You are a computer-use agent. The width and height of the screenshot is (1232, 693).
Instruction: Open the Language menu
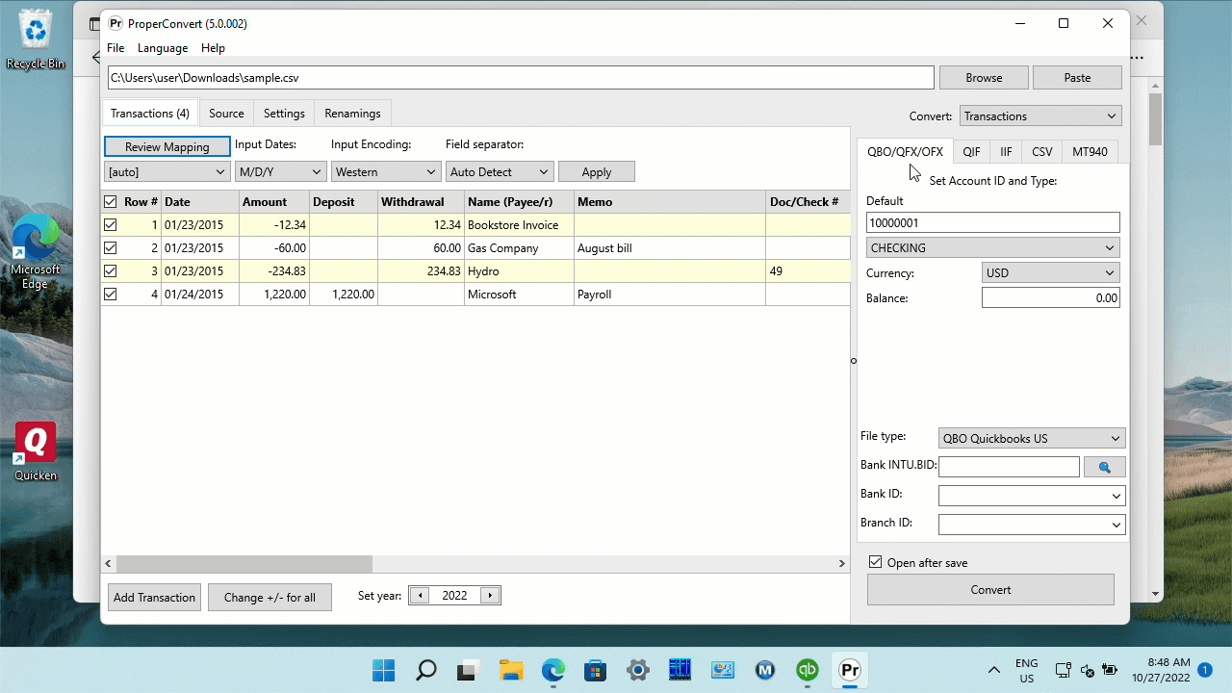point(163,48)
